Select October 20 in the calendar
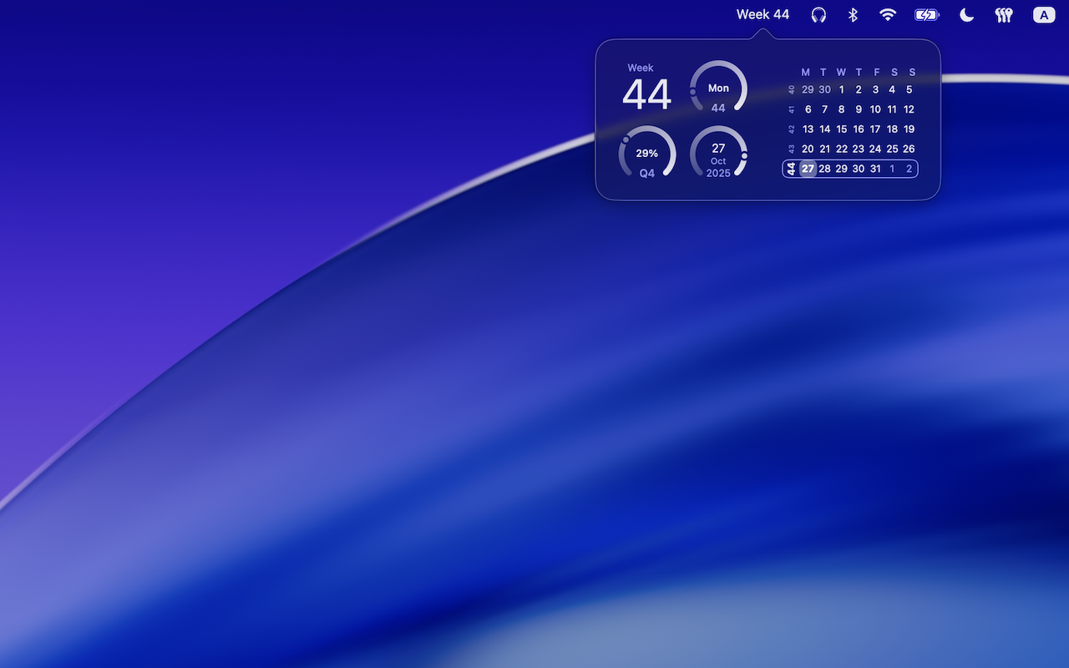 tap(808, 149)
